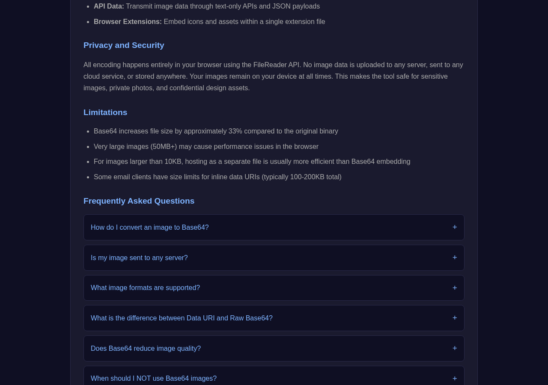
Task: Open the "Is my image sent to any server?" question
Action: coord(274,258)
